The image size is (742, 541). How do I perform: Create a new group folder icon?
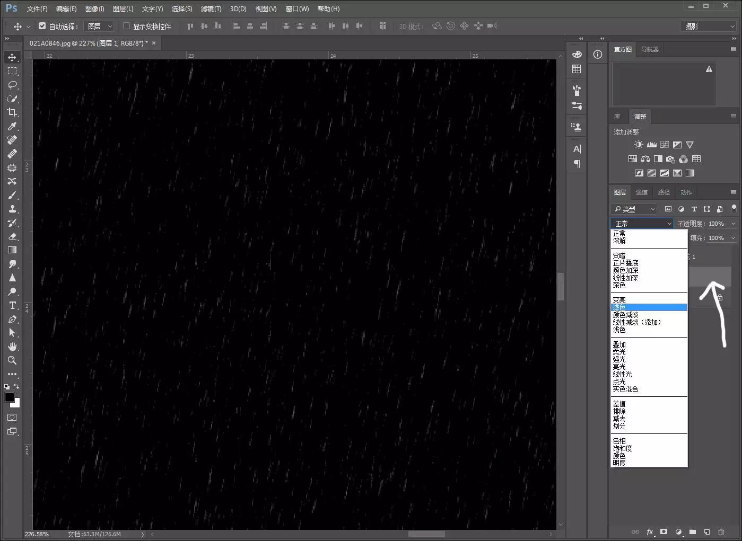[693, 532]
